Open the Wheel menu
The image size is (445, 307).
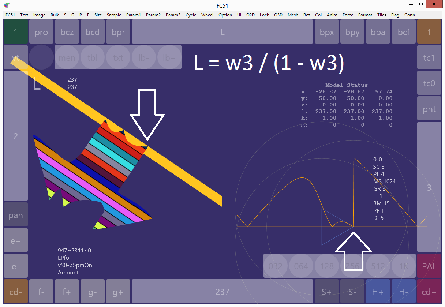click(x=207, y=15)
